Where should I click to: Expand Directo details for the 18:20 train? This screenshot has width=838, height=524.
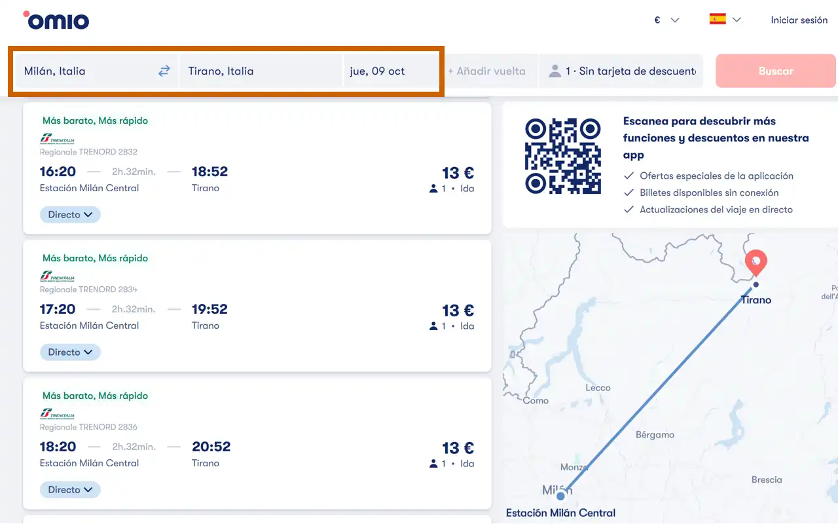pos(70,490)
